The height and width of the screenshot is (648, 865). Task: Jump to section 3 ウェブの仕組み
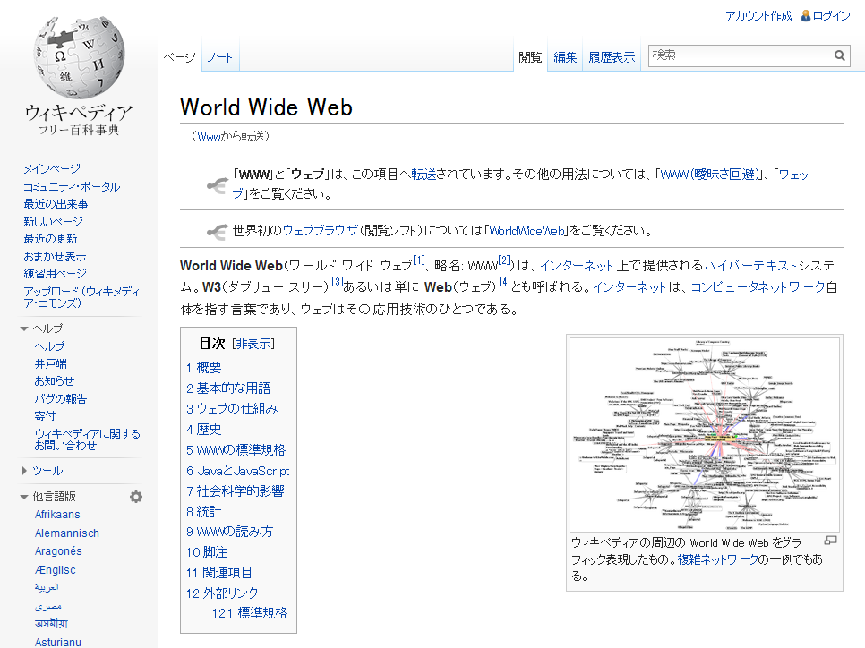click(x=232, y=409)
